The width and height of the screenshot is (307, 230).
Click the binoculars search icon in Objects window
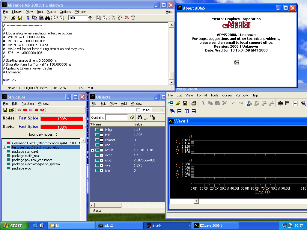[140, 117]
